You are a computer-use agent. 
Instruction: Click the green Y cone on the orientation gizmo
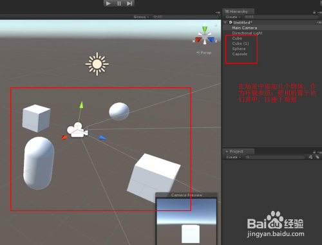point(205,29)
